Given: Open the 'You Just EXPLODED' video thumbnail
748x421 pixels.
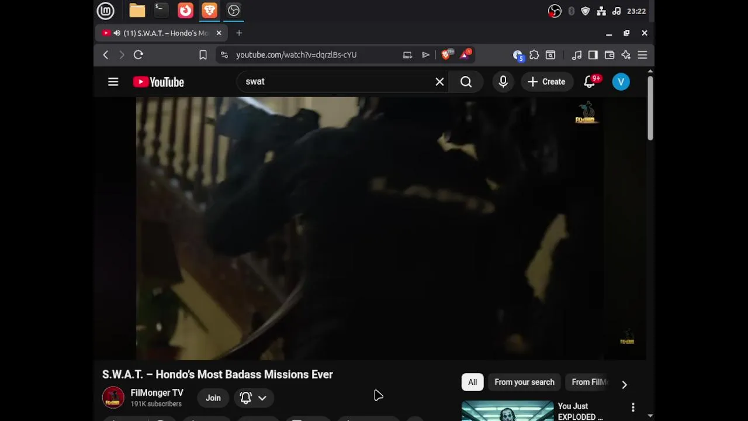Looking at the screenshot, I should (x=507, y=410).
